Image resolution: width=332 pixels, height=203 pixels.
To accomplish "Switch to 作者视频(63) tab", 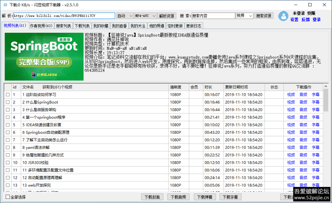I will click(41, 26).
